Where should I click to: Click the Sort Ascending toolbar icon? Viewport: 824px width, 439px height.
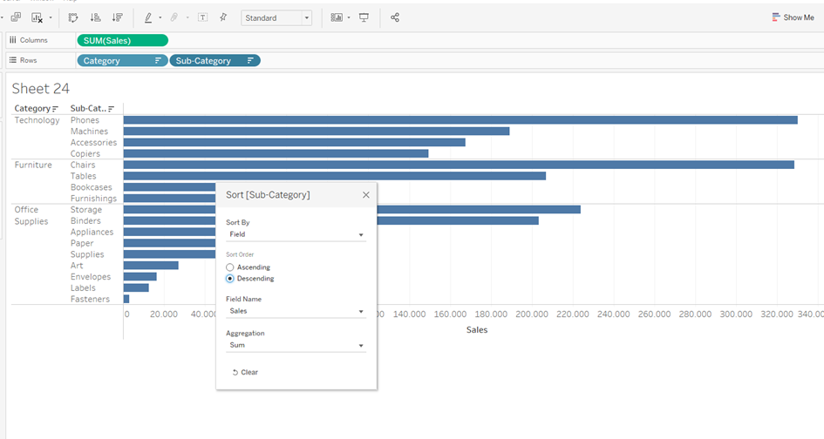[95, 17]
